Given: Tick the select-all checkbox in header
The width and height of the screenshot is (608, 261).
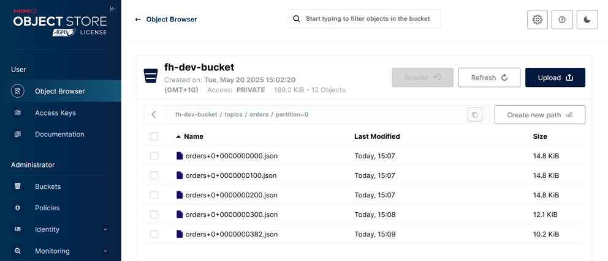Looking at the screenshot, I should pyautogui.click(x=154, y=136).
